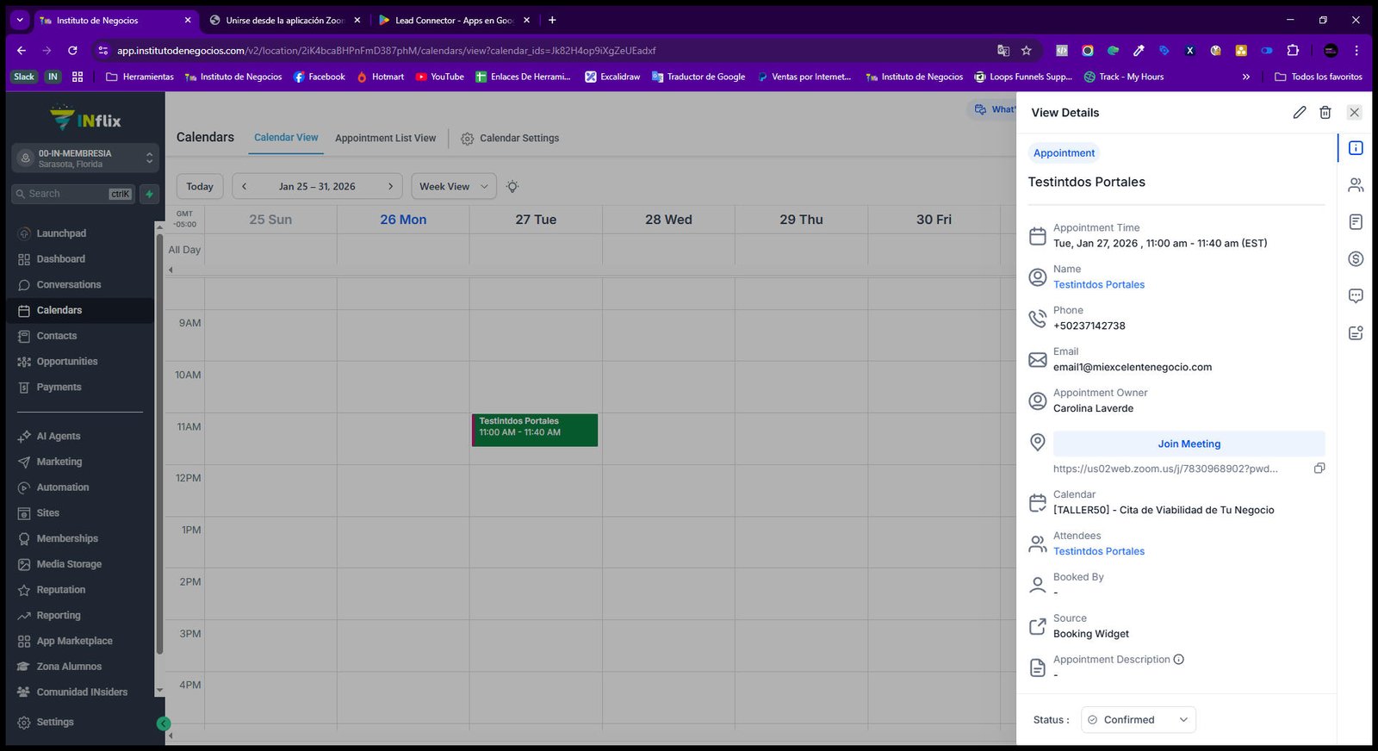Click the sidebar Search field
This screenshot has height=751, width=1378.
73,195
